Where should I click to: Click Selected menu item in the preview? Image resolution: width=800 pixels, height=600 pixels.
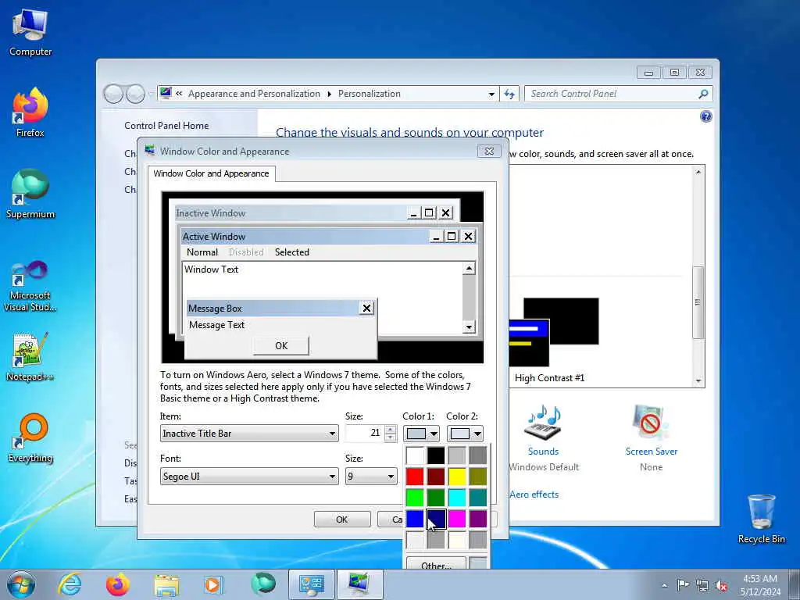coord(292,252)
